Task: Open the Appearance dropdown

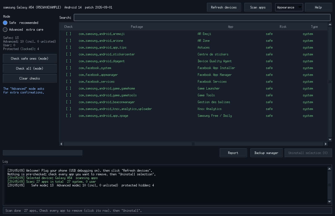Action: point(289,7)
